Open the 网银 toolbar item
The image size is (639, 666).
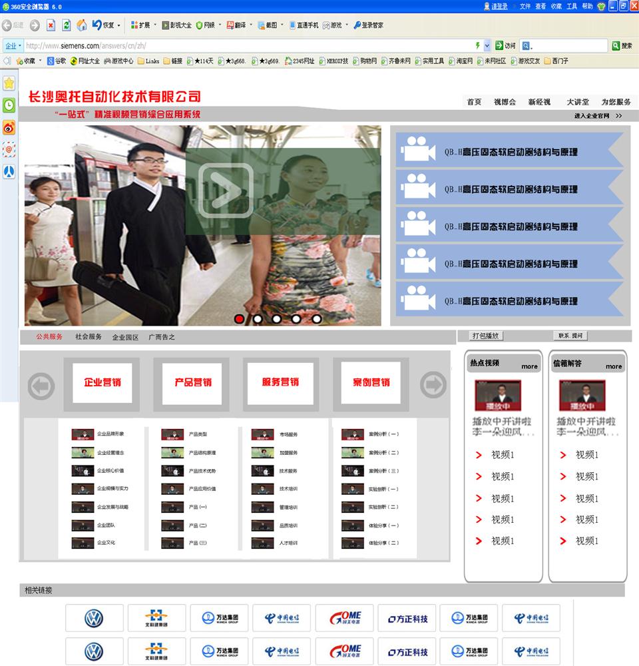tap(206, 25)
